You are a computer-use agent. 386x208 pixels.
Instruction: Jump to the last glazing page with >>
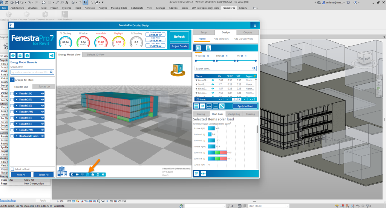251,100
